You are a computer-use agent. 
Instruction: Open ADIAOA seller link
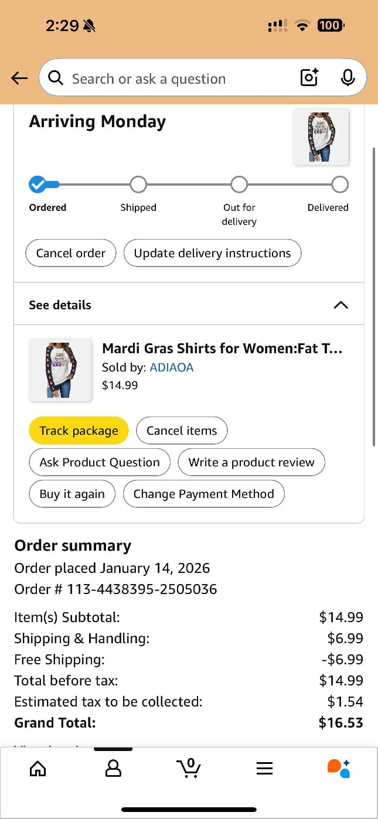(x=172, y=367)
